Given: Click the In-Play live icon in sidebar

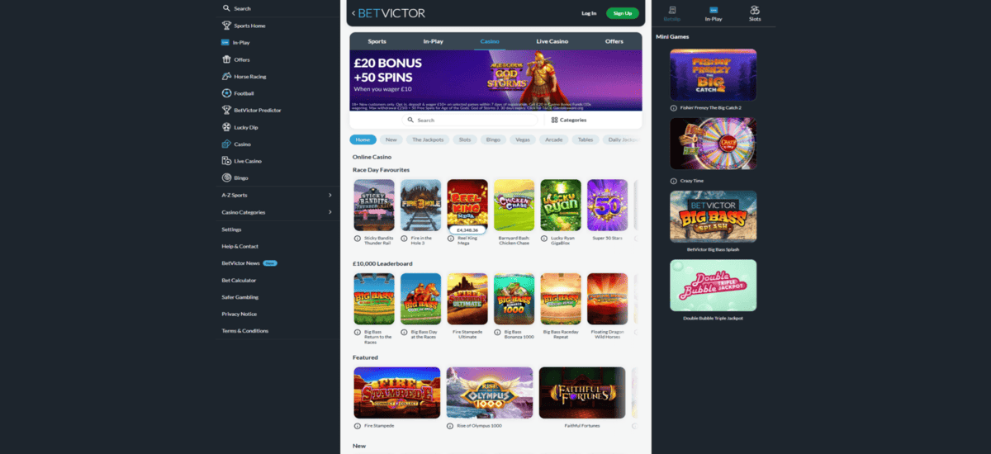Looking at the screenshot, I should [225, 42].
